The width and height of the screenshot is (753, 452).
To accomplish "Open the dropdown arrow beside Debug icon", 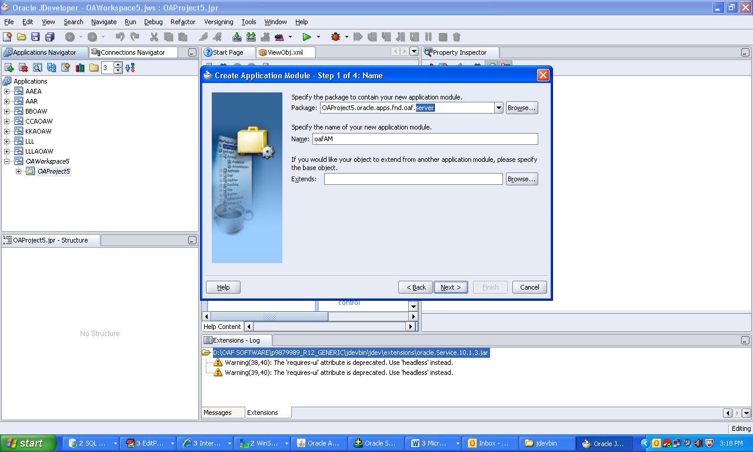I will click(x=346, y=36).
